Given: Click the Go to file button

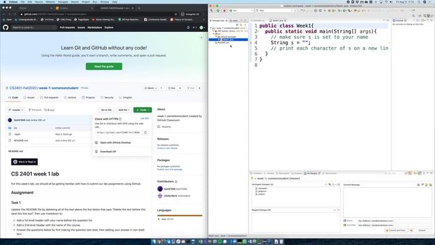Looking at the screenshot, I should click(x=106, y=110).
